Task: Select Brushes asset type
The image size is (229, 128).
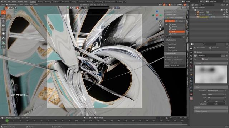Action: (177, 34)
